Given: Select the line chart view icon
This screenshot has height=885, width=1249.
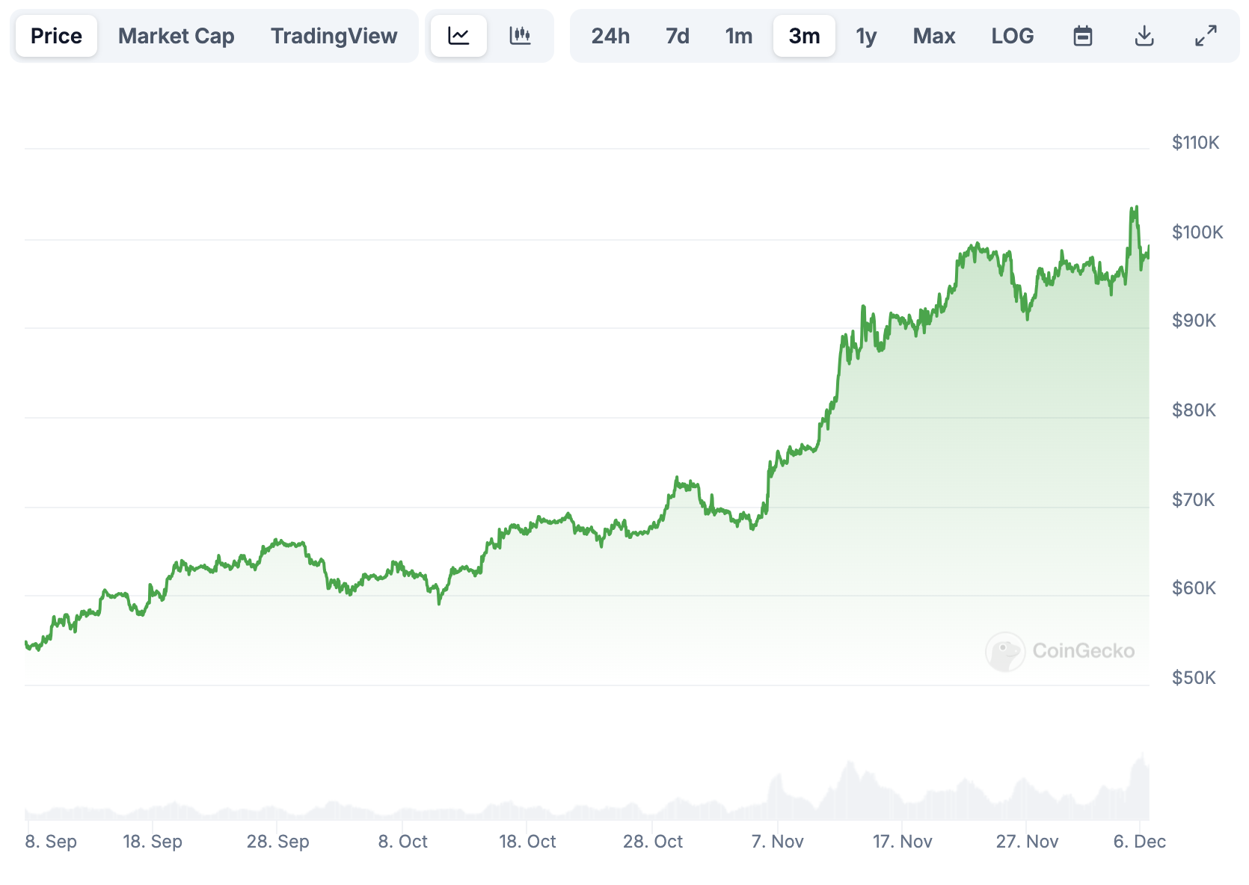Looking at the screenshot, I should pos(458,35).
